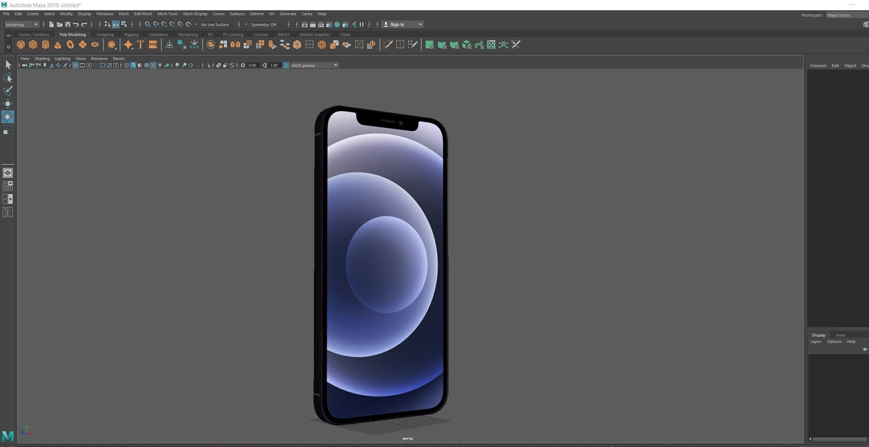Click the Open Scene folder icon
The image size is (869, 447).
tap(59, 24)
